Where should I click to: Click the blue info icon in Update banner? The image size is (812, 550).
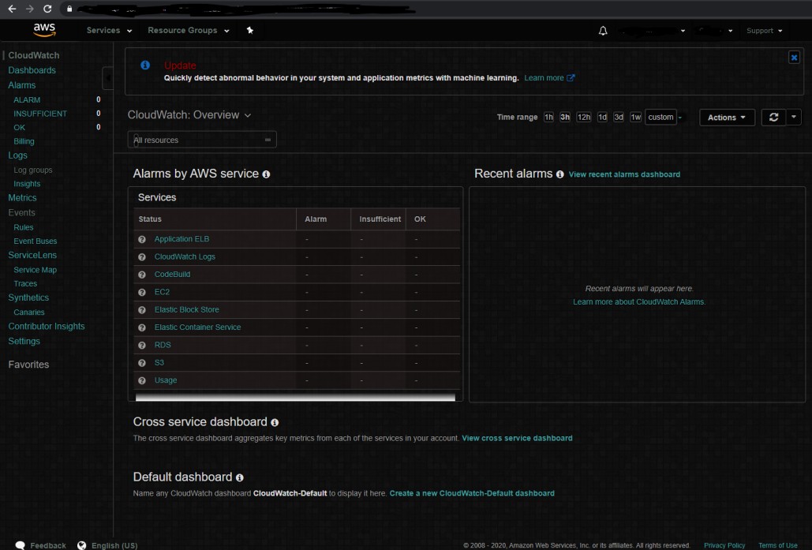pos(145,65)
